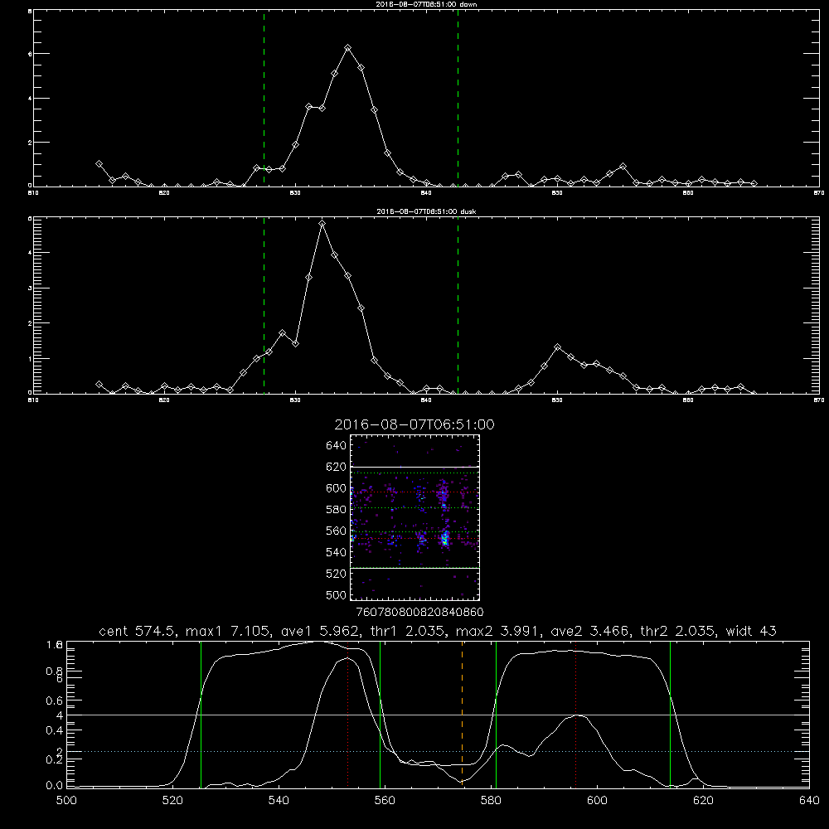Select the 'cent 574.5' value in stats line
Image resolution: width=829 pixels, height=829 pixels.
[136, 631]
